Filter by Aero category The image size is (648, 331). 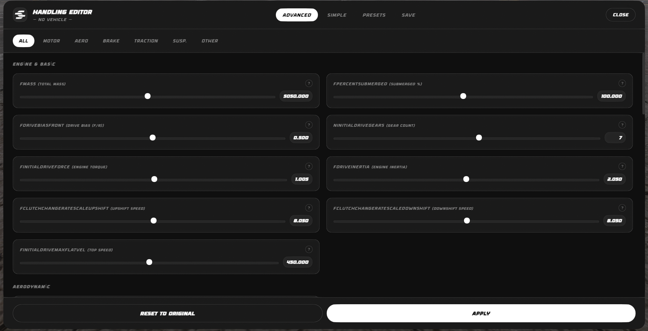(x=81, y=41)
